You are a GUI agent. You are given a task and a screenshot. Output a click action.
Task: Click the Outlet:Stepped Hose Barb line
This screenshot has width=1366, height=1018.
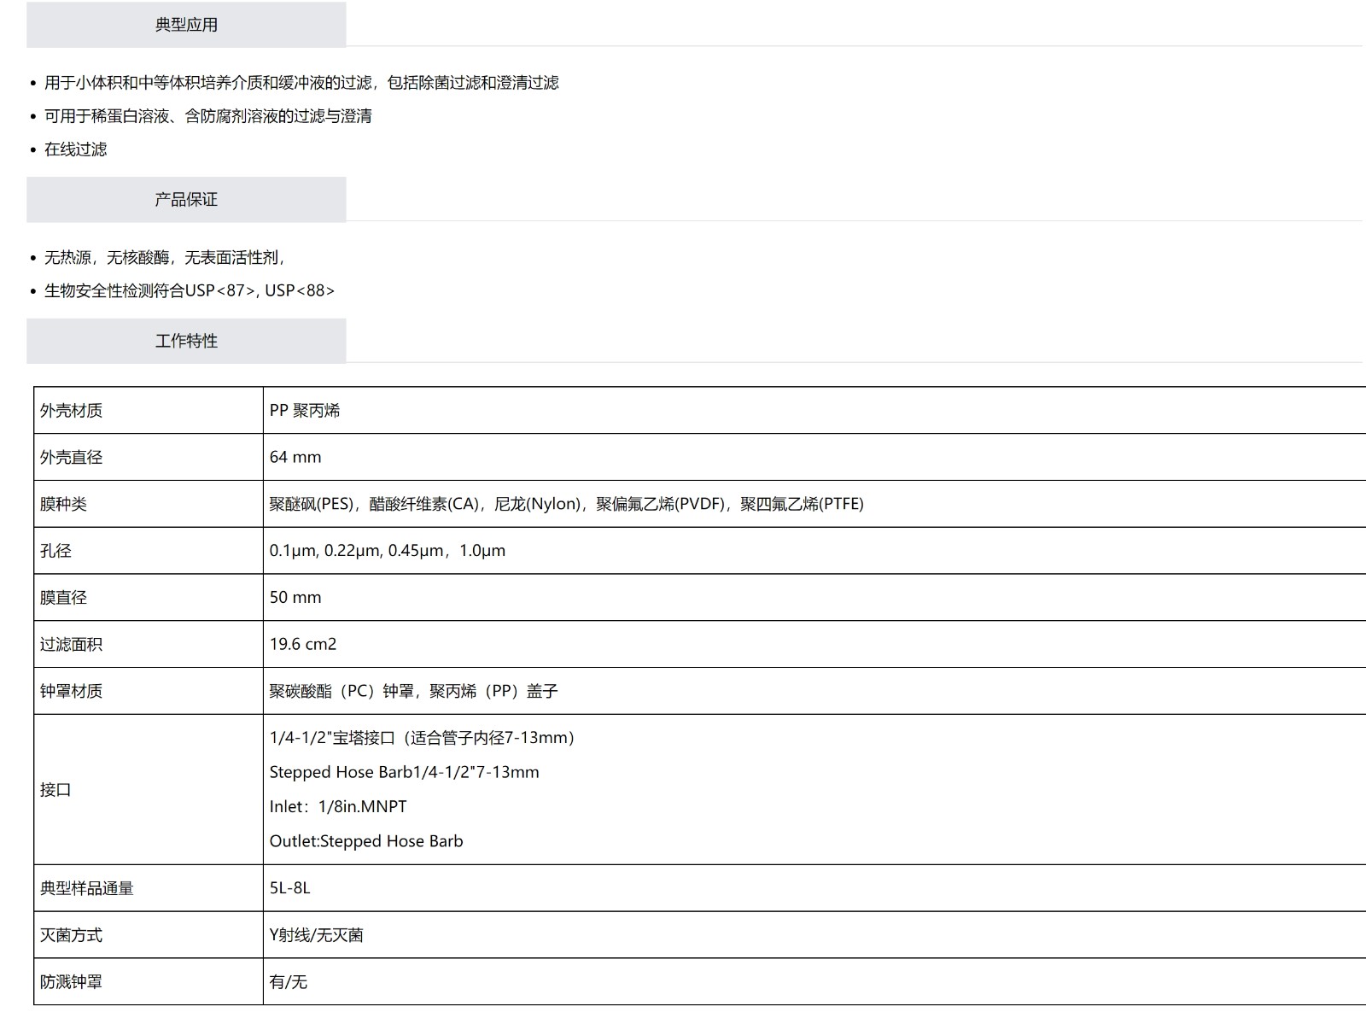(x=366, y=841)
